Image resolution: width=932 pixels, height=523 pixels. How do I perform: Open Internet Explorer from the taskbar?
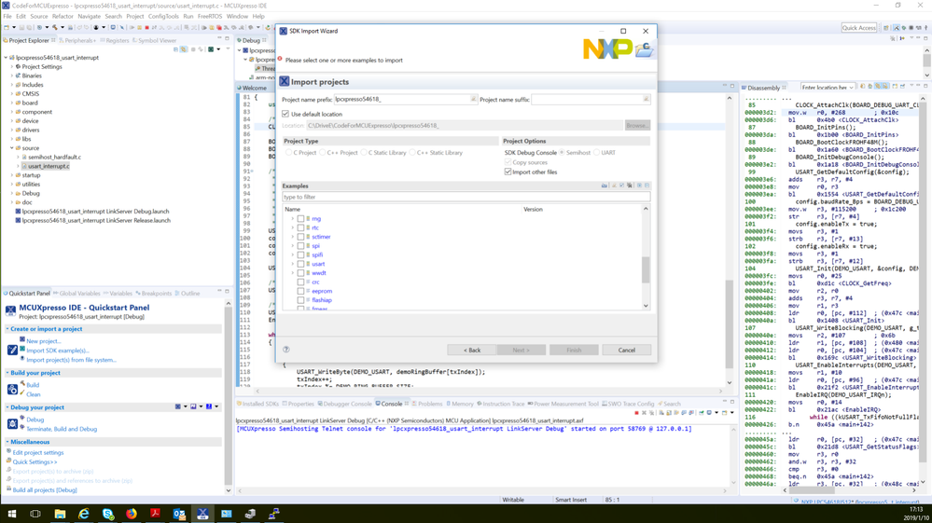(84, 514)
